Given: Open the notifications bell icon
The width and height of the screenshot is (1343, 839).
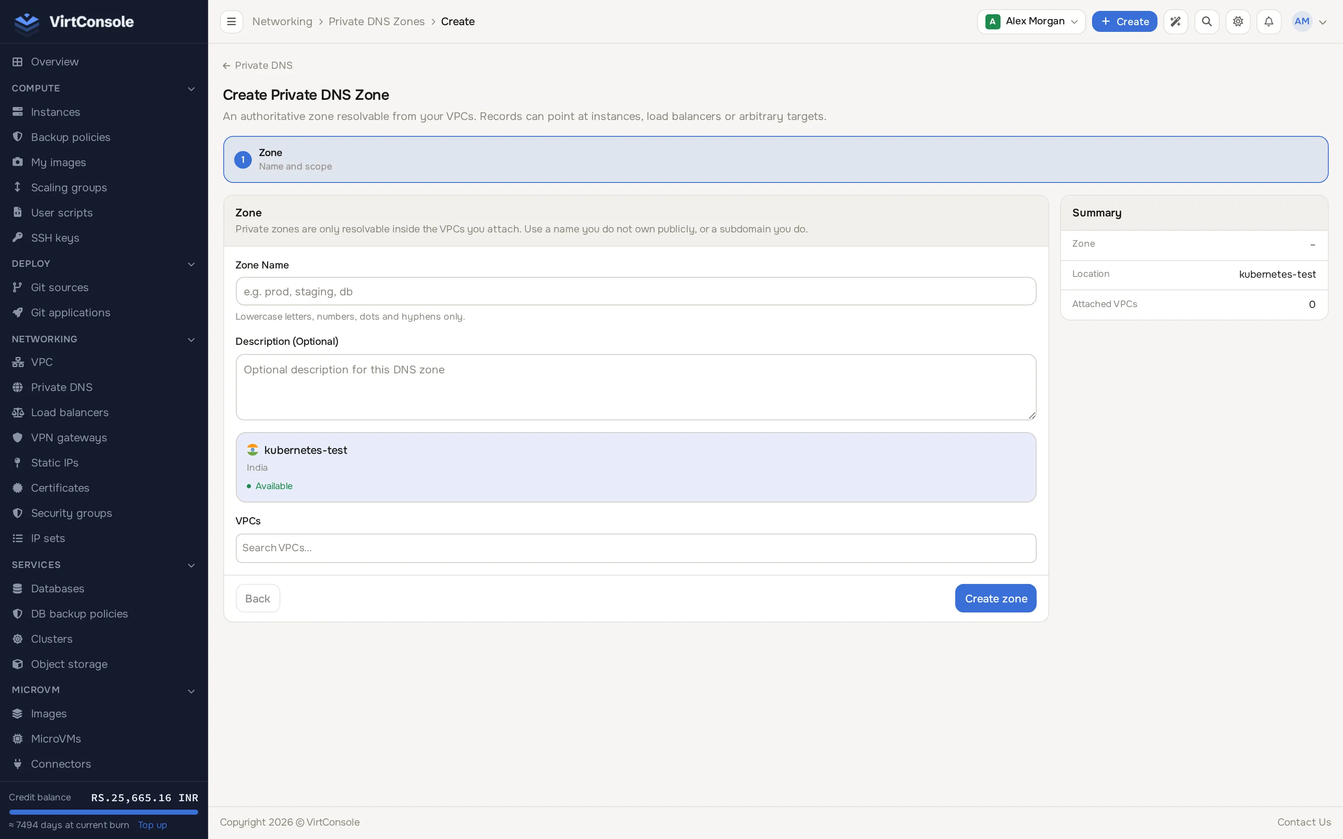Looking at the screenshot, I should tap(1269, 22).
